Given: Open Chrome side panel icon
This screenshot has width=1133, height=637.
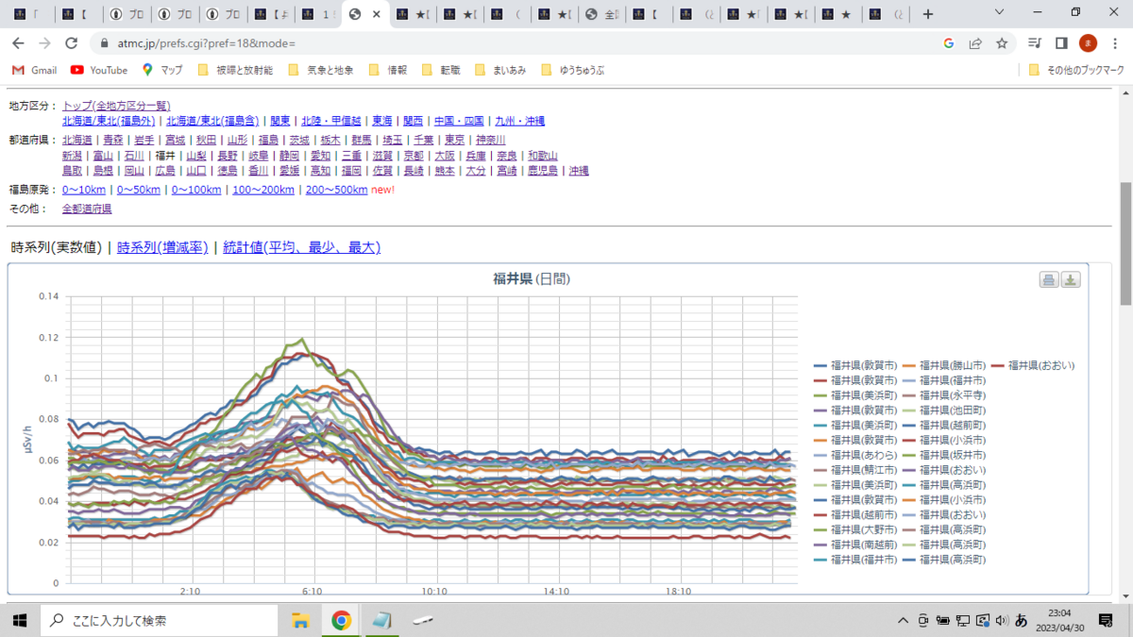Looking at the screenshot, I should [1061, 43].
